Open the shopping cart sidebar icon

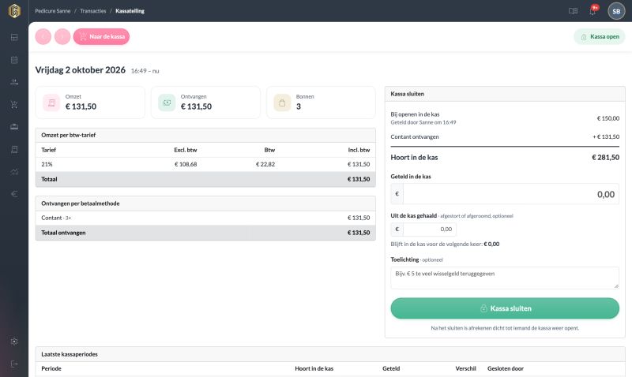point(14,105)
